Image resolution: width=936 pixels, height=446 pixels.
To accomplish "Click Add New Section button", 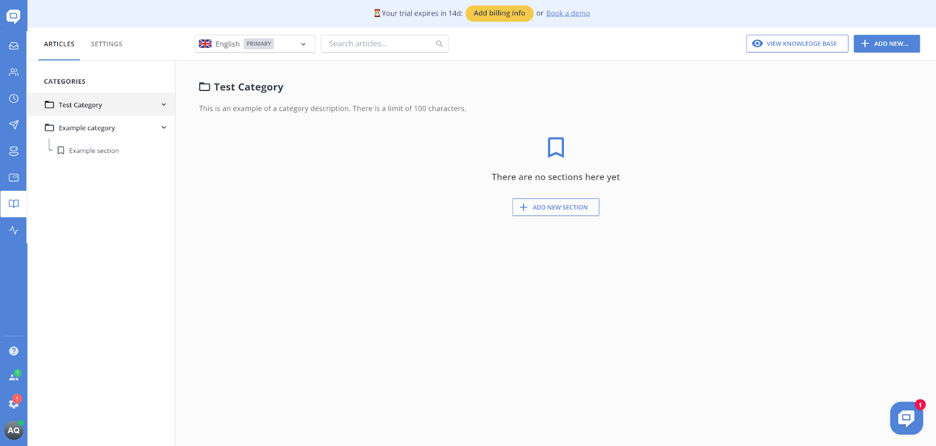I will (x=555, y=207).
